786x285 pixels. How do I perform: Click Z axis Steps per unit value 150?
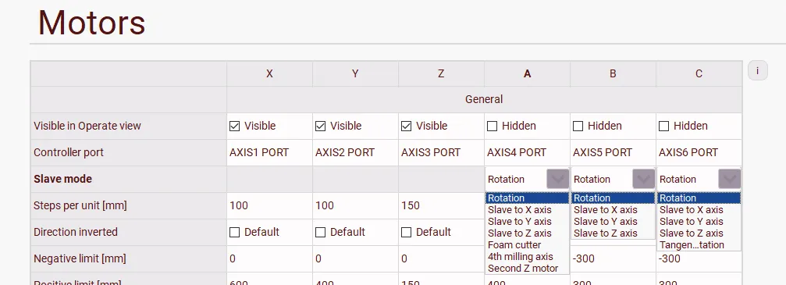411,205
